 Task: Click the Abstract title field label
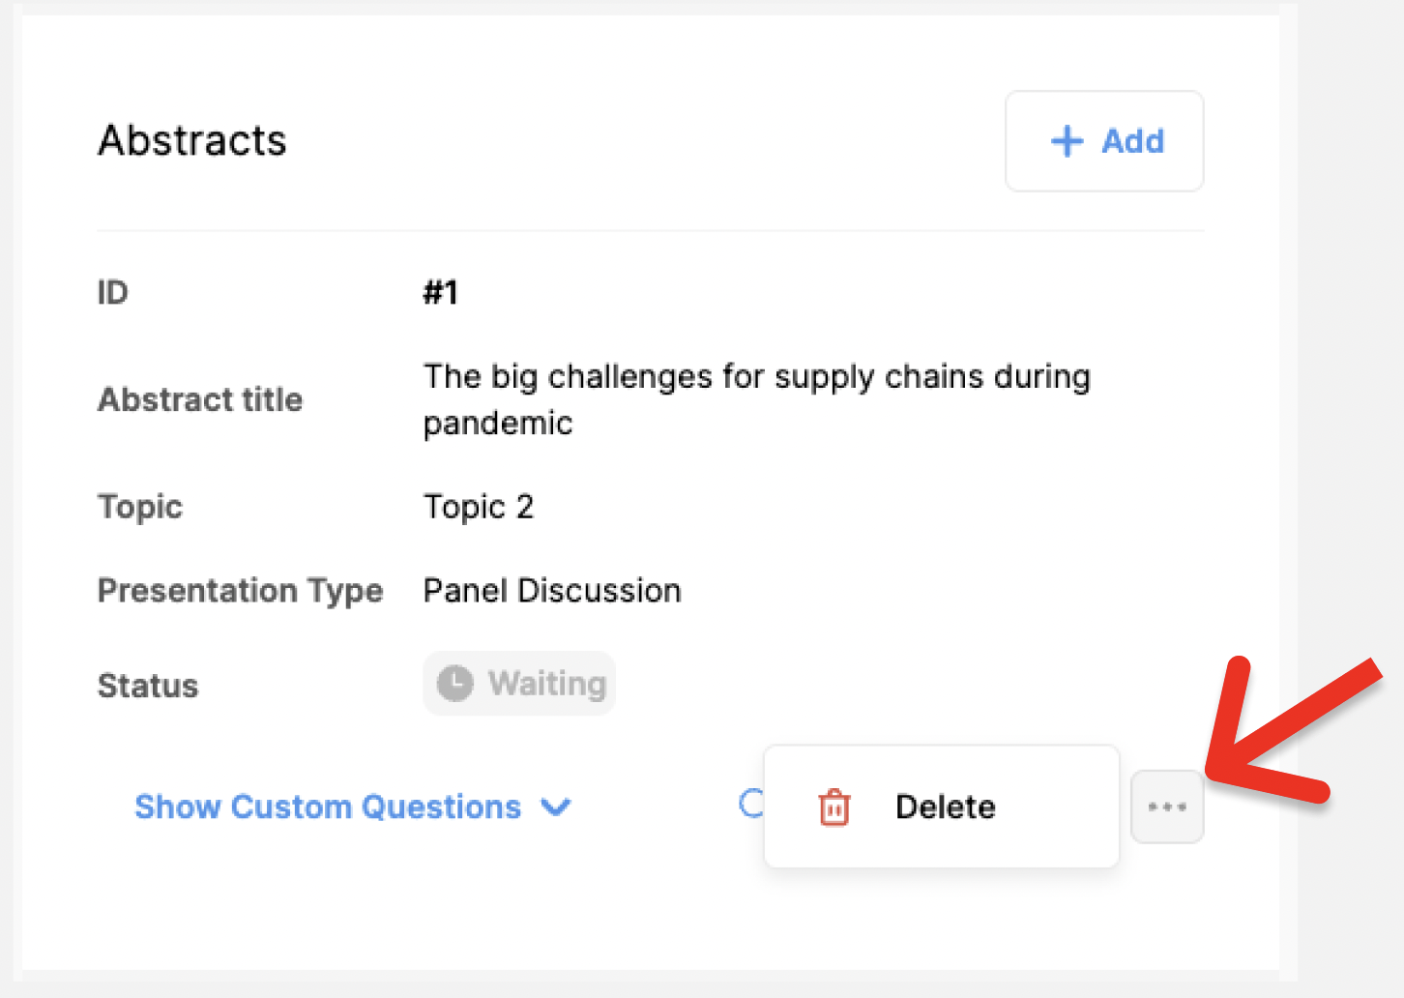(200, 399)
